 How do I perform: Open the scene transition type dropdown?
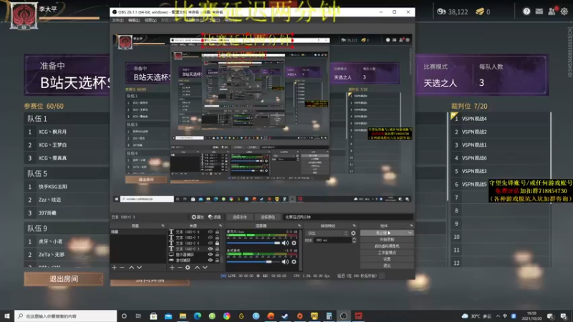click(x=327, y=233)
